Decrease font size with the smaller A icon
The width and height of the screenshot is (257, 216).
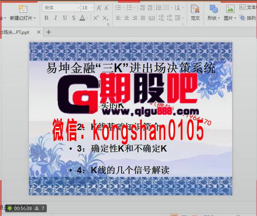coord(106,8)
